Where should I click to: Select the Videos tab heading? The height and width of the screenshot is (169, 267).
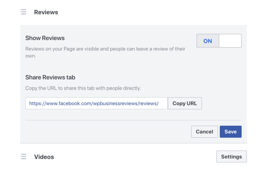(x=44, y=157)
